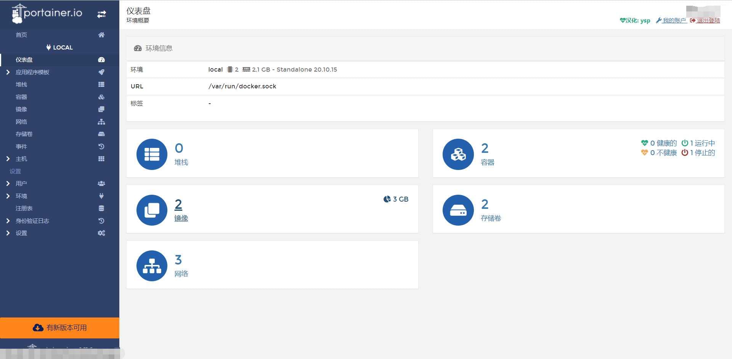732x359 pixels.
Task: Open 注册表 in the sidebar menu
Action: 24,208
